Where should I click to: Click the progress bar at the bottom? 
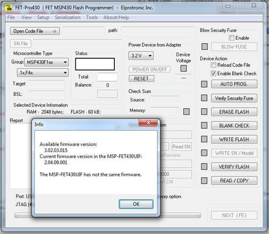pyautogui.click(x=108, y=215)
